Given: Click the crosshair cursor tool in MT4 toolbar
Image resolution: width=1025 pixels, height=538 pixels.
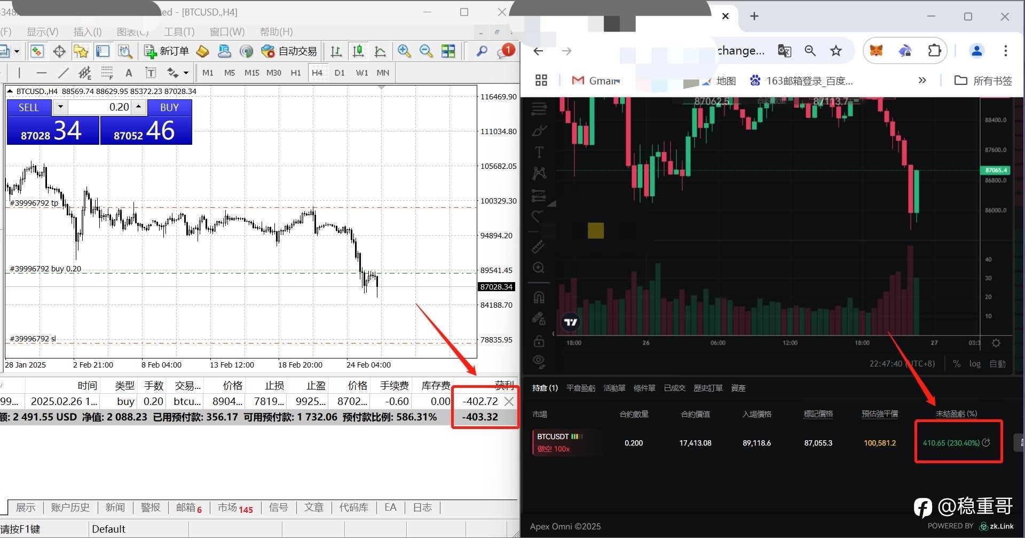Looking at the screenshot, I should (59, 51).
